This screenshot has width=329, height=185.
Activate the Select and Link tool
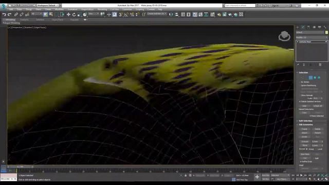(16, 14)
